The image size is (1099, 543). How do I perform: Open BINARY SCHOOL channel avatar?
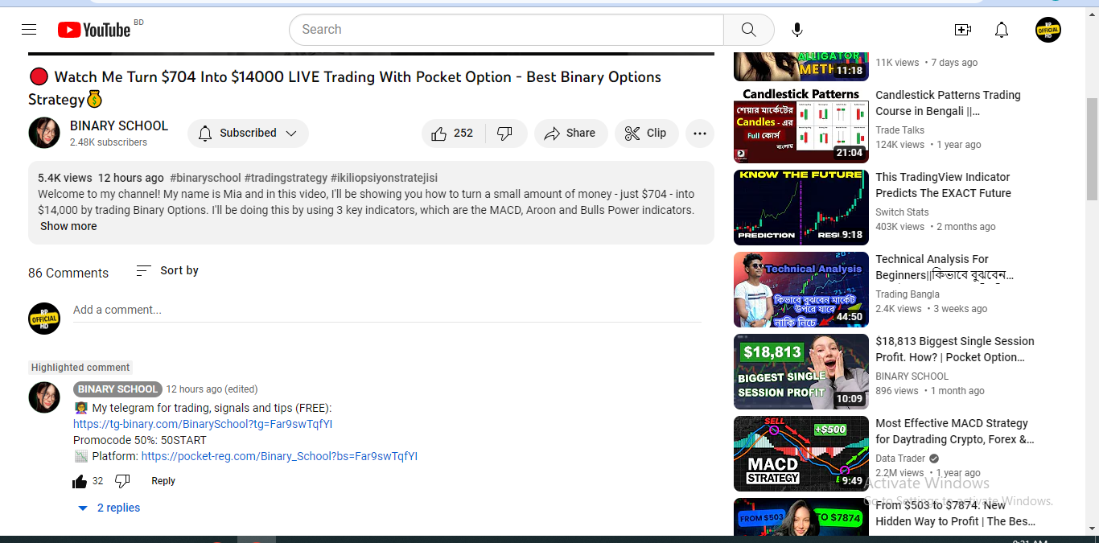(44, 133)
